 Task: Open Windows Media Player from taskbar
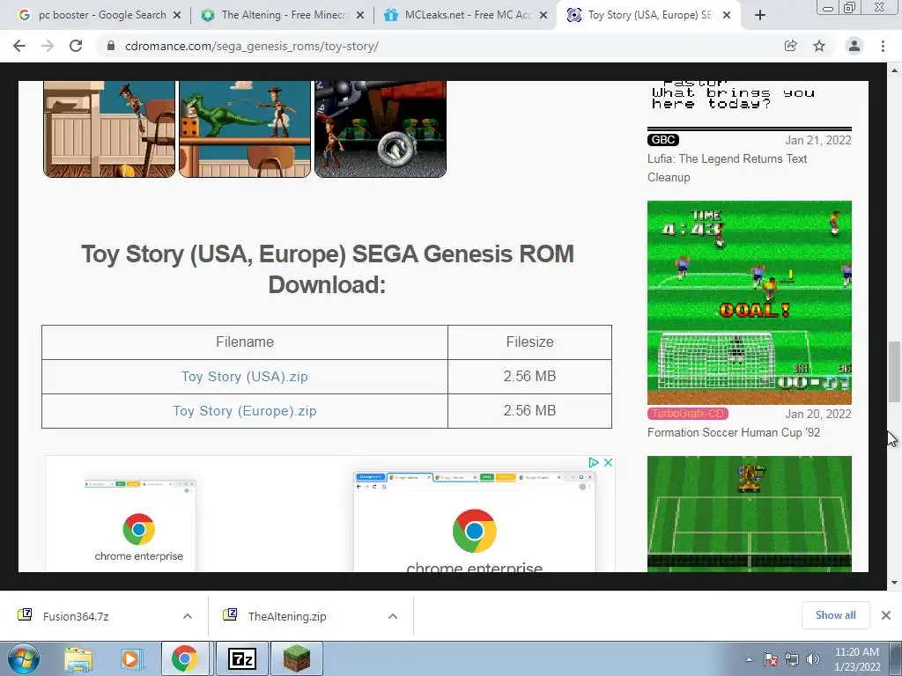(130, 658)
